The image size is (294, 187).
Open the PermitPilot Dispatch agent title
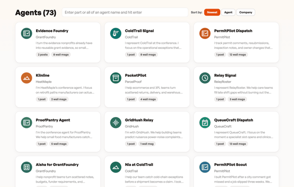(233, 31)
